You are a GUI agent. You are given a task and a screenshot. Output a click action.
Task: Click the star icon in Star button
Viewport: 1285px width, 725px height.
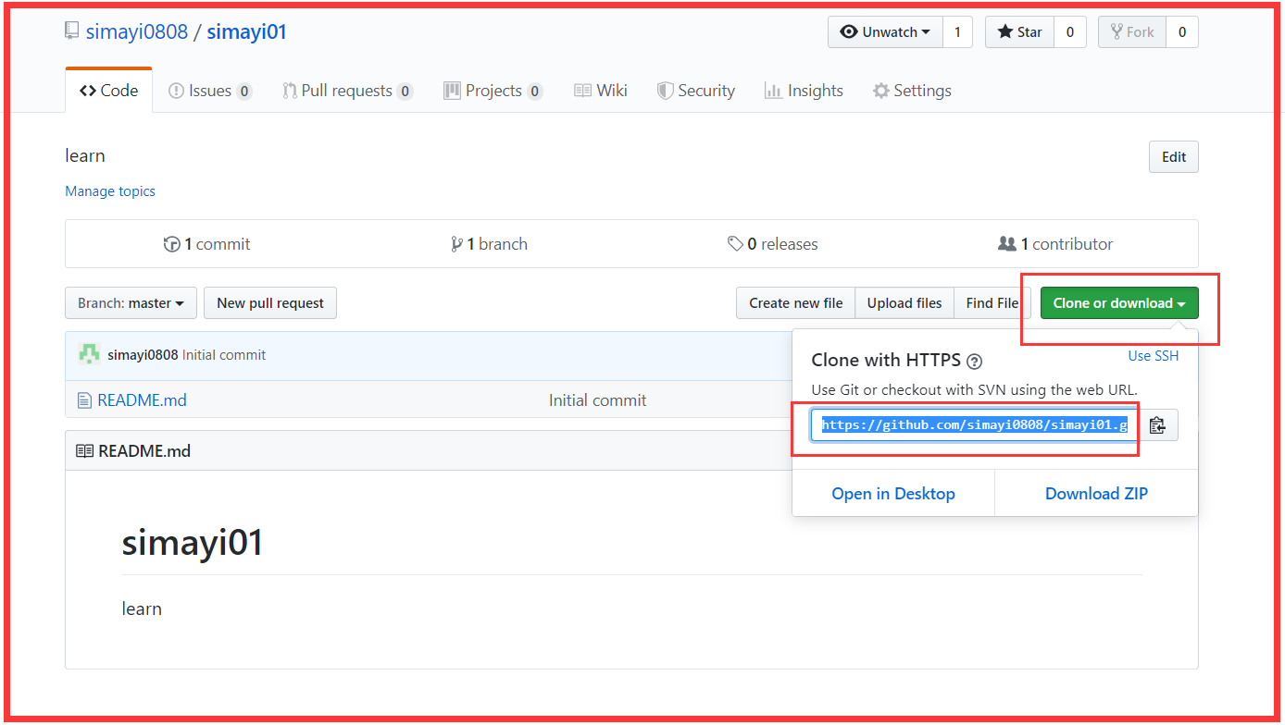(1005, 32)
